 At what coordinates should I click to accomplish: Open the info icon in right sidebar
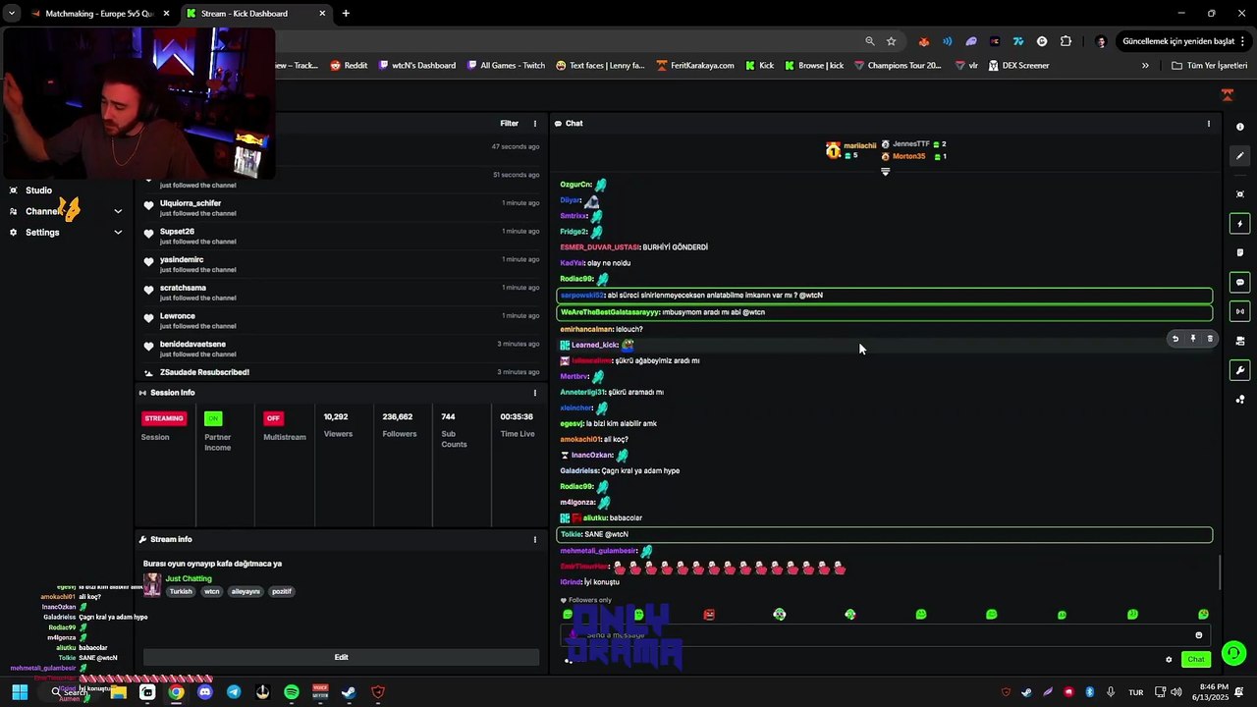tap(1240, 128)
